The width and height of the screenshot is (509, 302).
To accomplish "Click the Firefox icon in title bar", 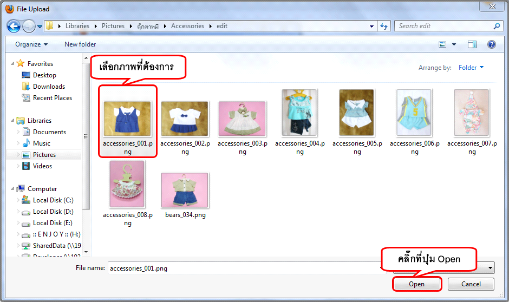I will 10,9.
